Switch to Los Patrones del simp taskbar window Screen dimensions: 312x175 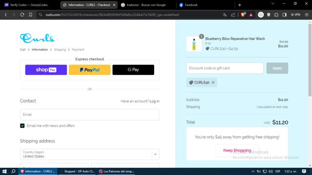tap(117, 171)
